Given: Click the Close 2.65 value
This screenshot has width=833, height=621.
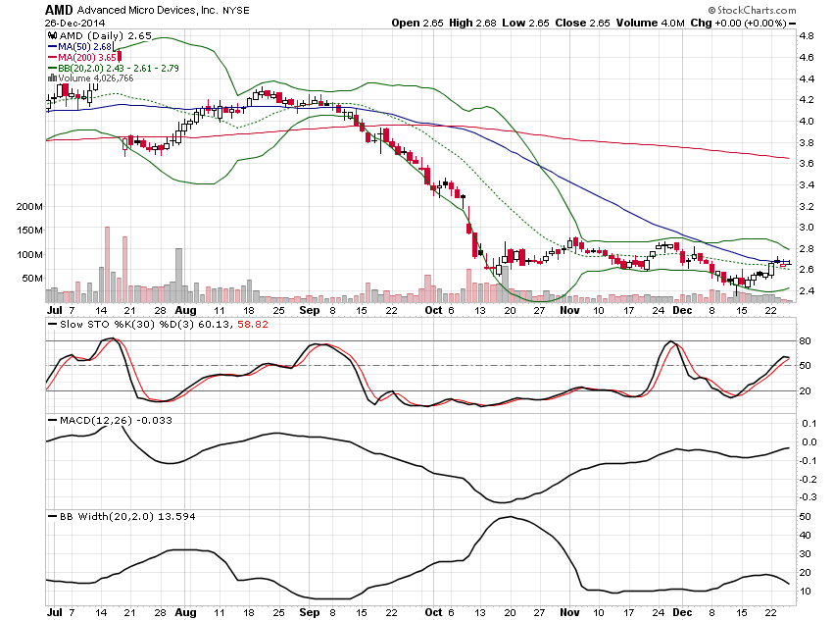Looking at the screenshot, I should coord(582,23).
